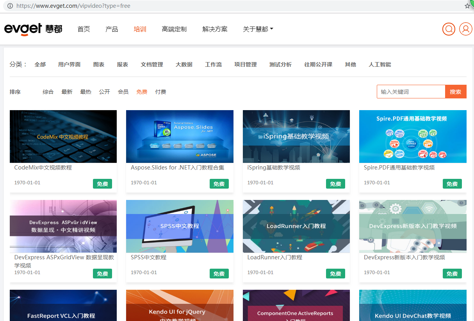Screen dimensions: 474x321
Task: Click the orange 搜索 button
Action: [455, 92]
